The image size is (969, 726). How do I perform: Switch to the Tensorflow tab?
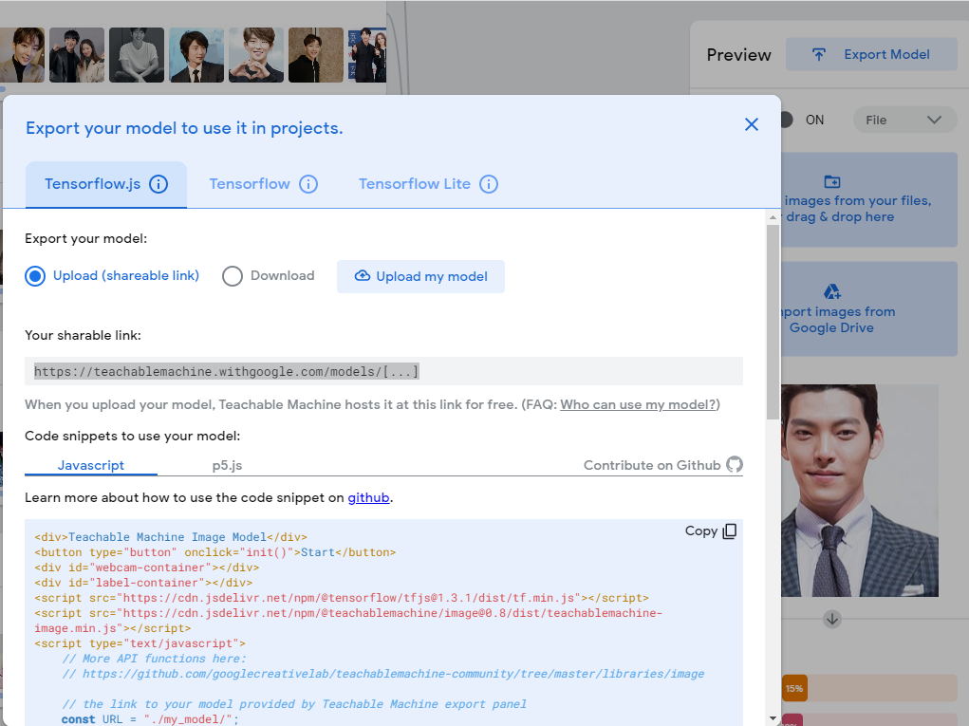click(x=263, y=184)
